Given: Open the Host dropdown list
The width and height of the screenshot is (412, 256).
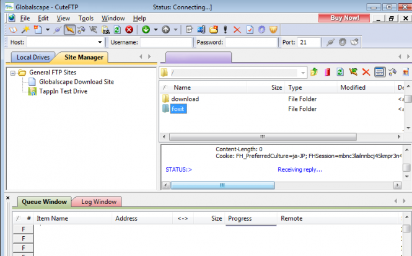Looking at the screenshot, I should 100,42.
